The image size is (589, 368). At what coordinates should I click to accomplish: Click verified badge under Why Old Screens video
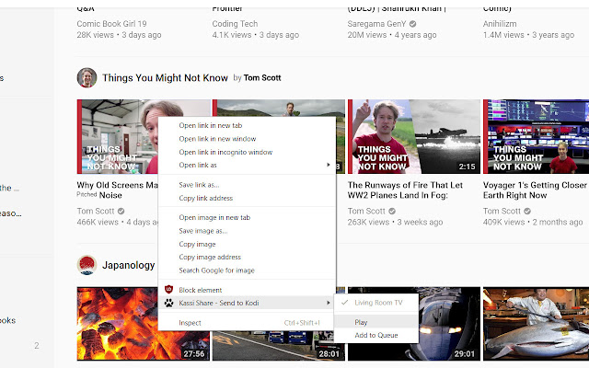click(x=121, y=211)
